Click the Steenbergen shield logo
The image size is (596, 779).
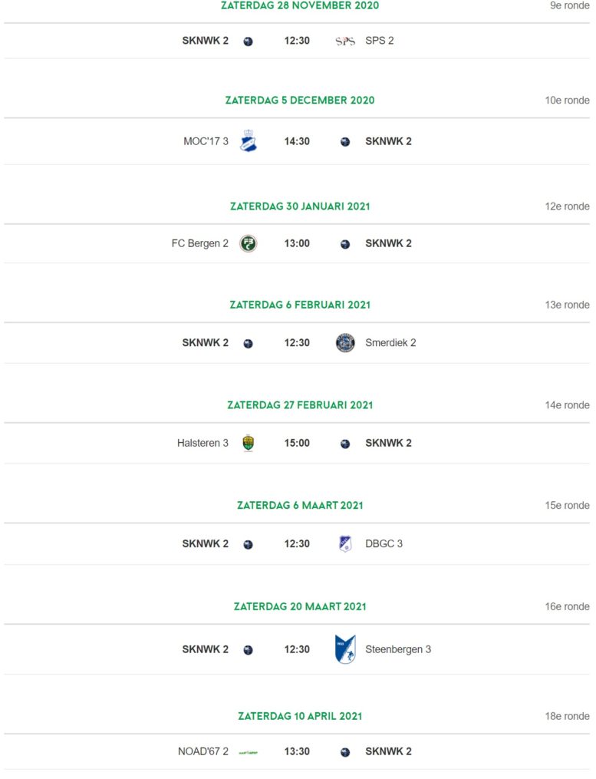(x=345, y=649)
